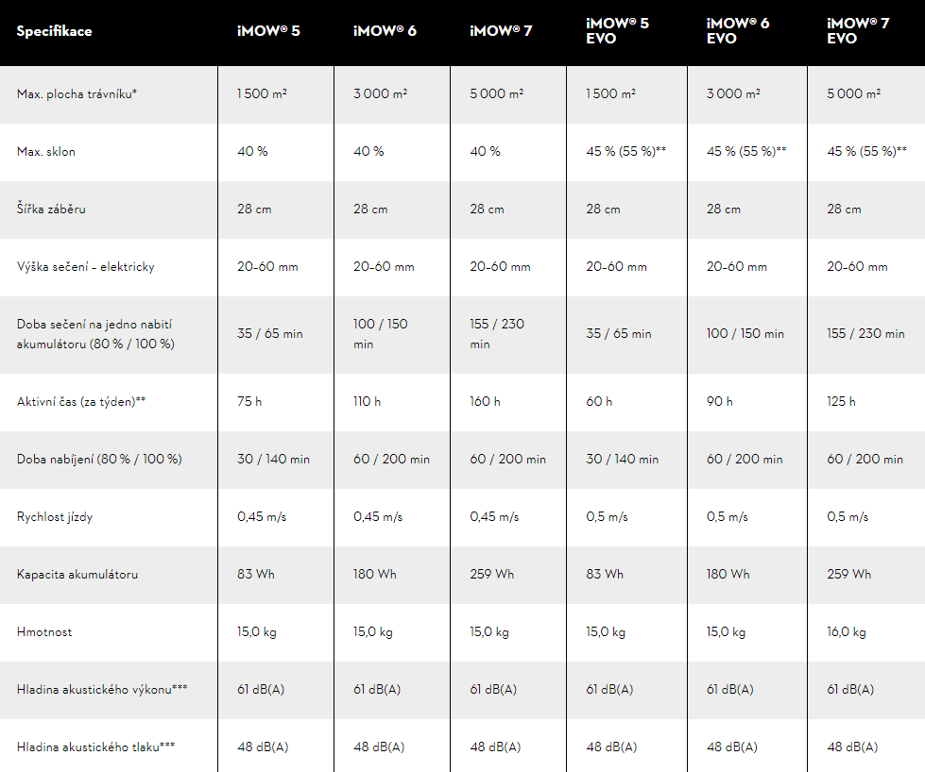This screenshot has width=925, height=772.
Task: Click the Max. plocha trávníku row label
Action: 77,93
